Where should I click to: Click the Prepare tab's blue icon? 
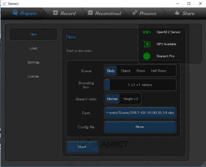(15, 13)
